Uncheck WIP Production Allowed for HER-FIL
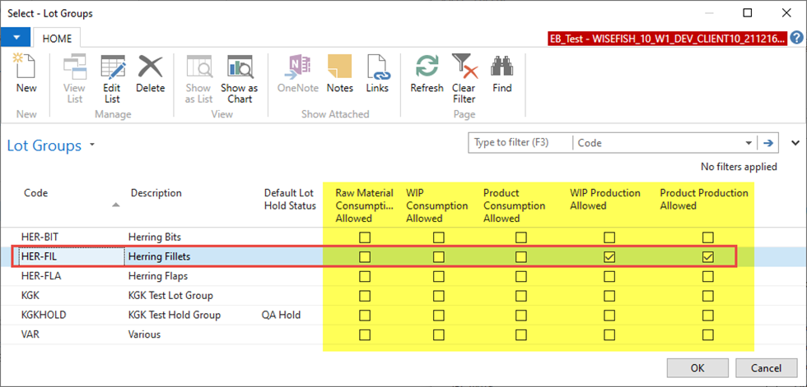 (609, 257)
